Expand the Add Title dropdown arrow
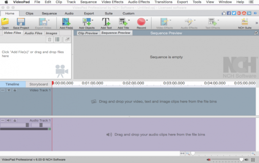 (x=129, y=20)
